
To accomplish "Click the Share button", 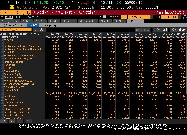I will click(178, 30).
